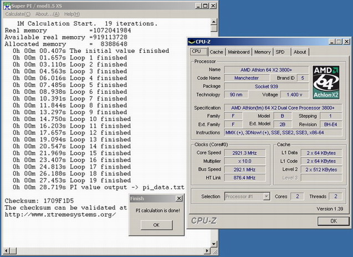Click the AMD Athlon X2 logo

tap(326, 83)
